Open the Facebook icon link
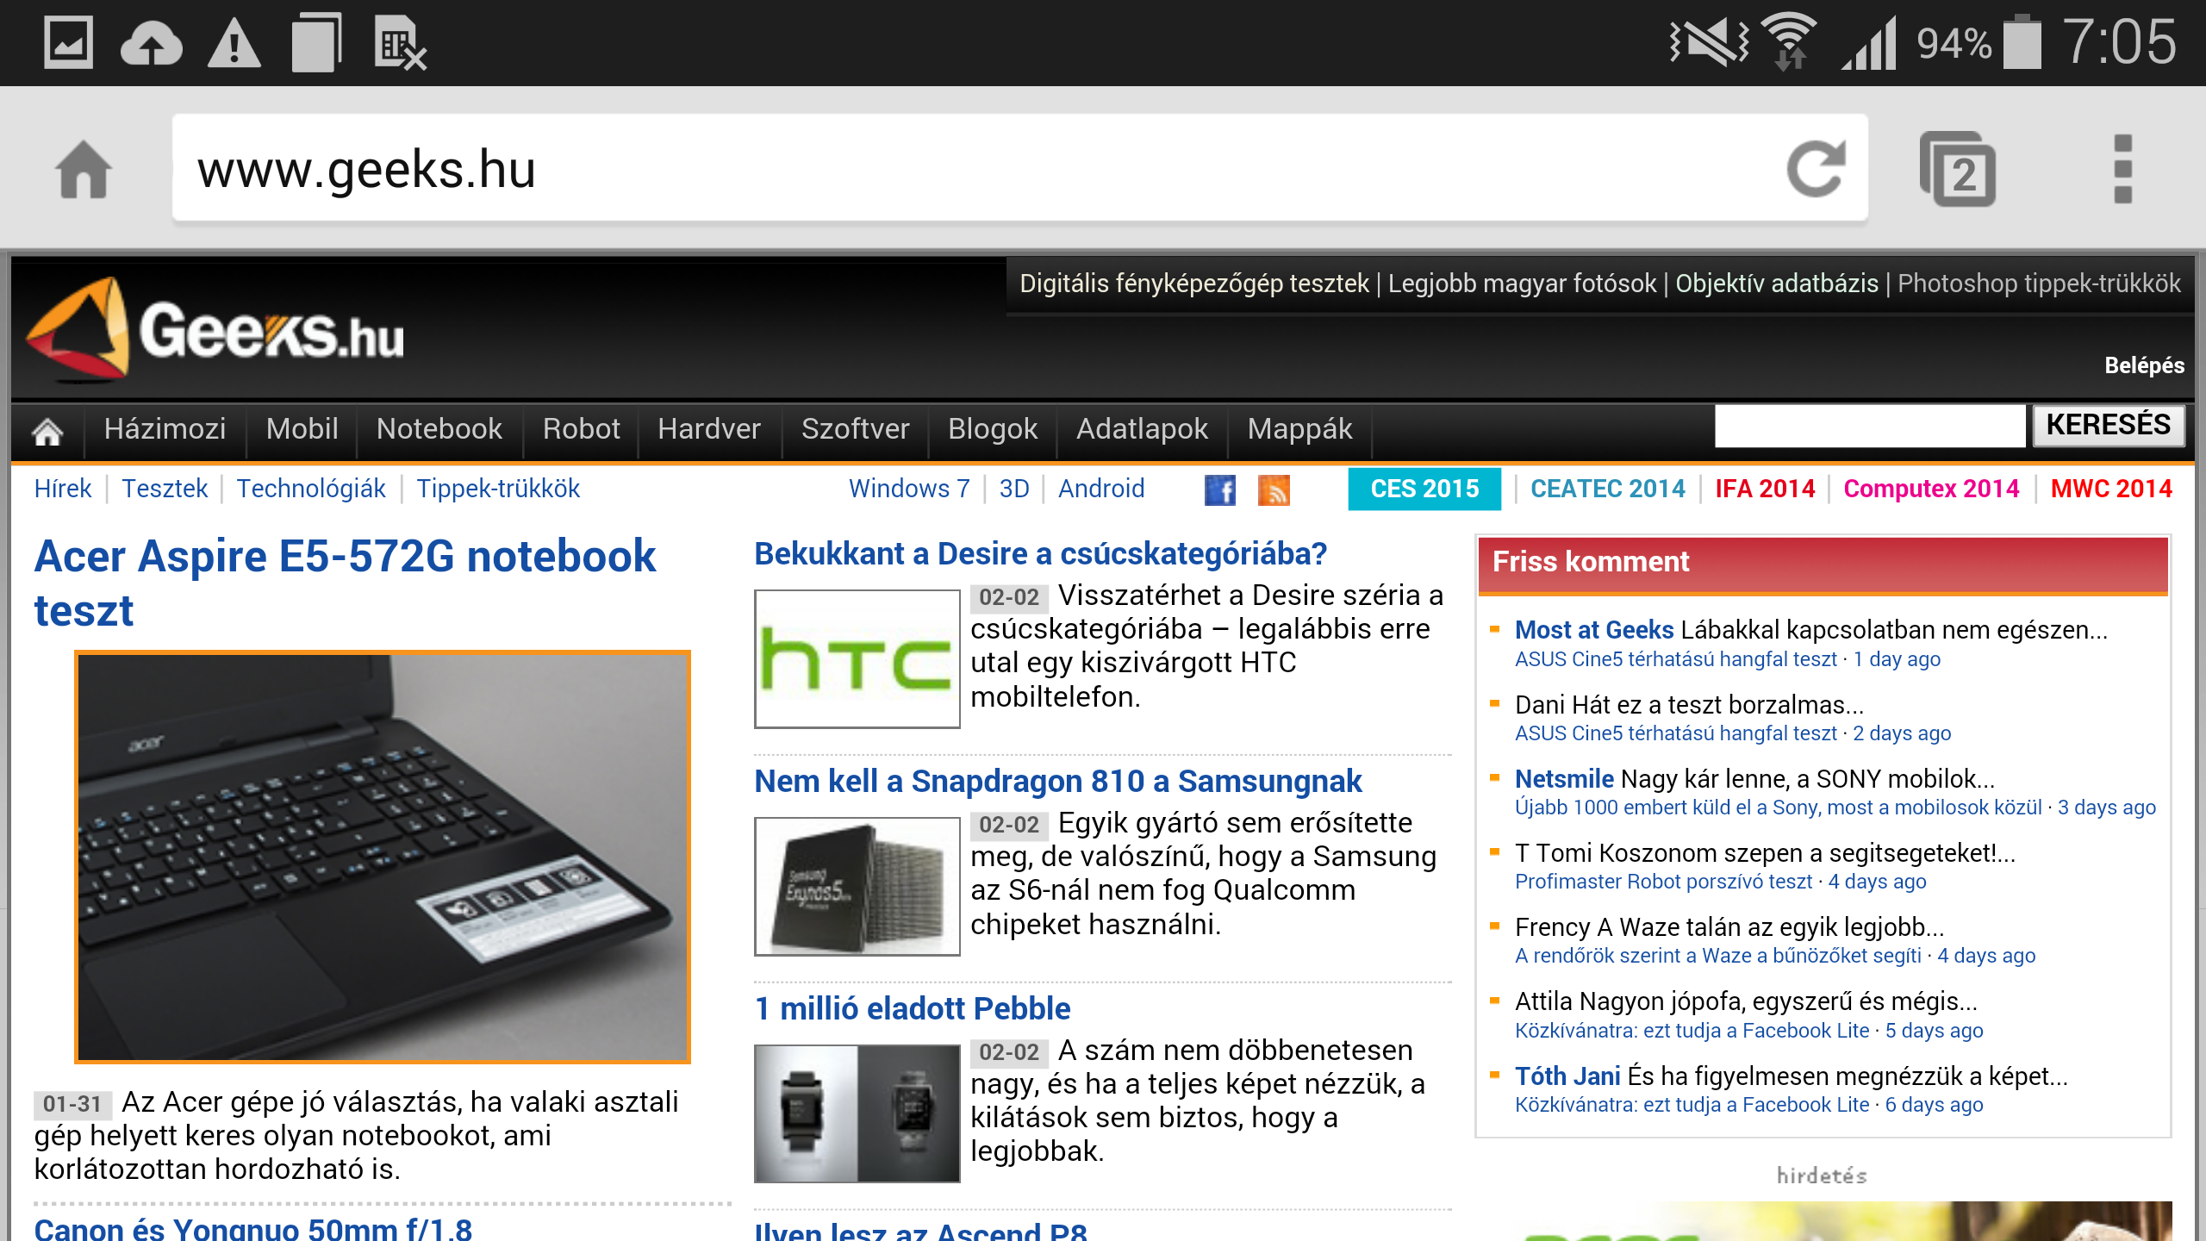 point(1219,490)
